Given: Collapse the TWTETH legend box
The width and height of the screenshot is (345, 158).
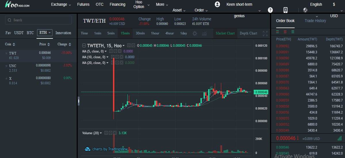Looking at the screenshot, I should 84,45.
